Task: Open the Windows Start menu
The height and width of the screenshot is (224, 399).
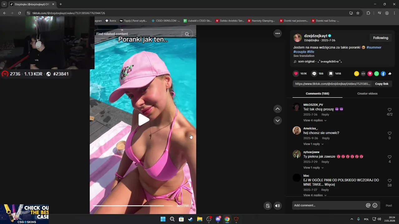Action: click(x=163, y=219)
